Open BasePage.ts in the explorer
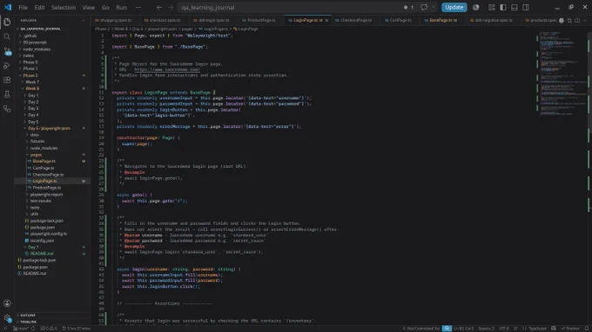Screen dimensions: 592x332 coord(52,162)
